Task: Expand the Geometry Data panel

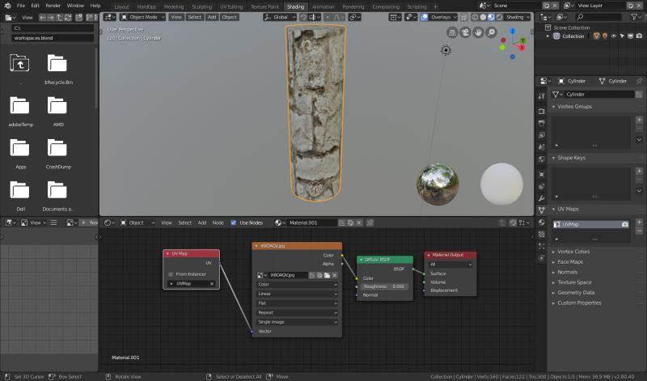Action: 576,293
